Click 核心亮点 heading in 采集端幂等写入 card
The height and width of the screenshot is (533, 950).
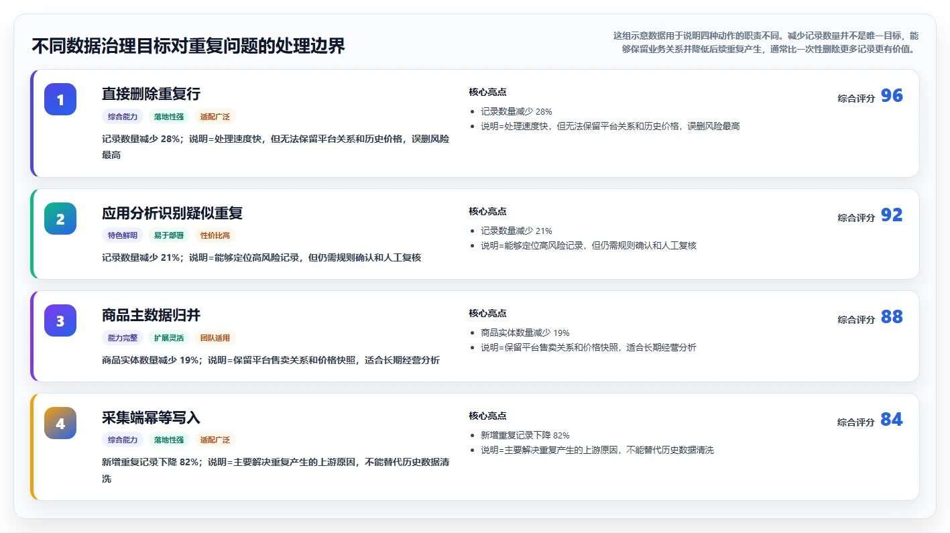coord(487,416)
